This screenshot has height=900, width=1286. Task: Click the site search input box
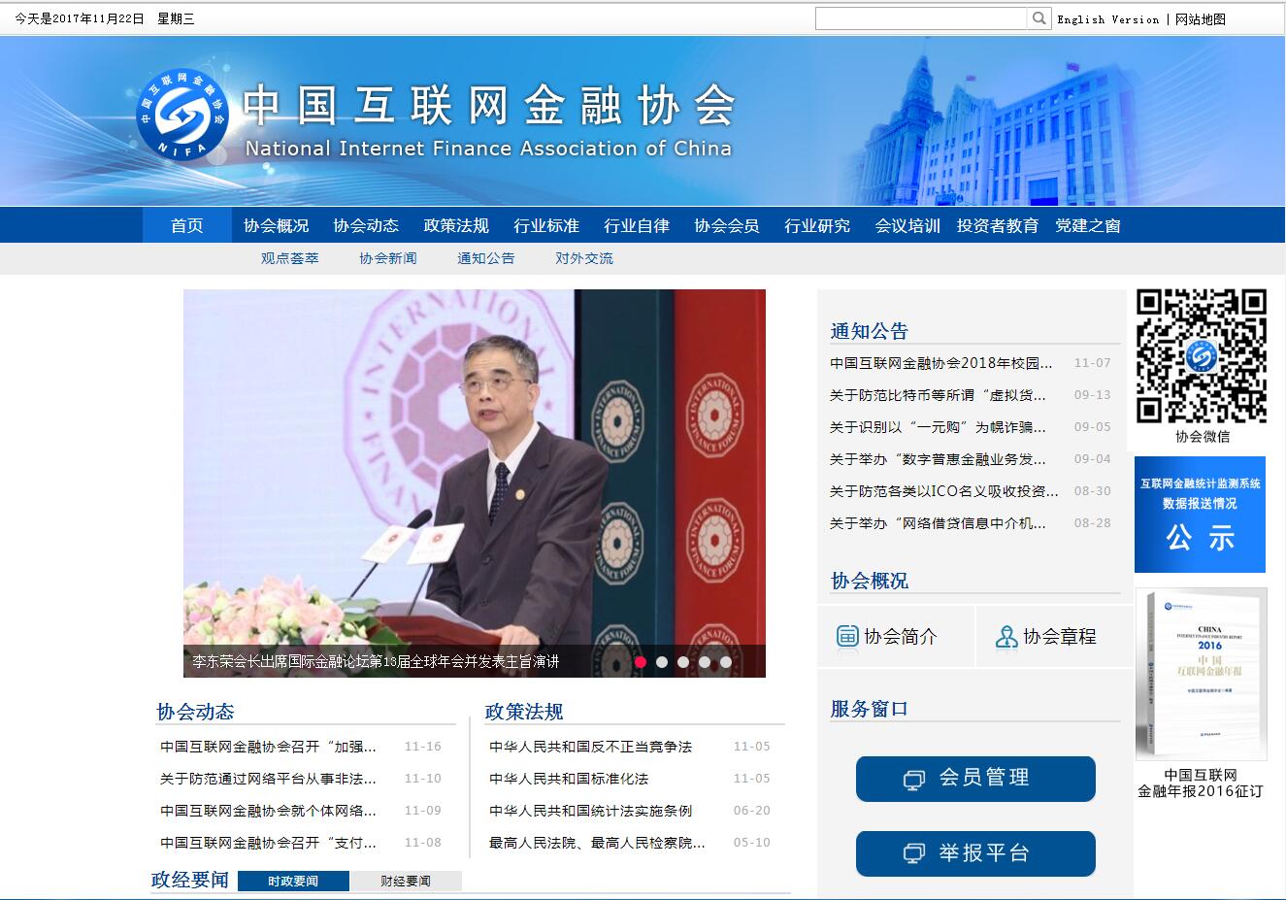pyautogui.click(x=921, y=18)
